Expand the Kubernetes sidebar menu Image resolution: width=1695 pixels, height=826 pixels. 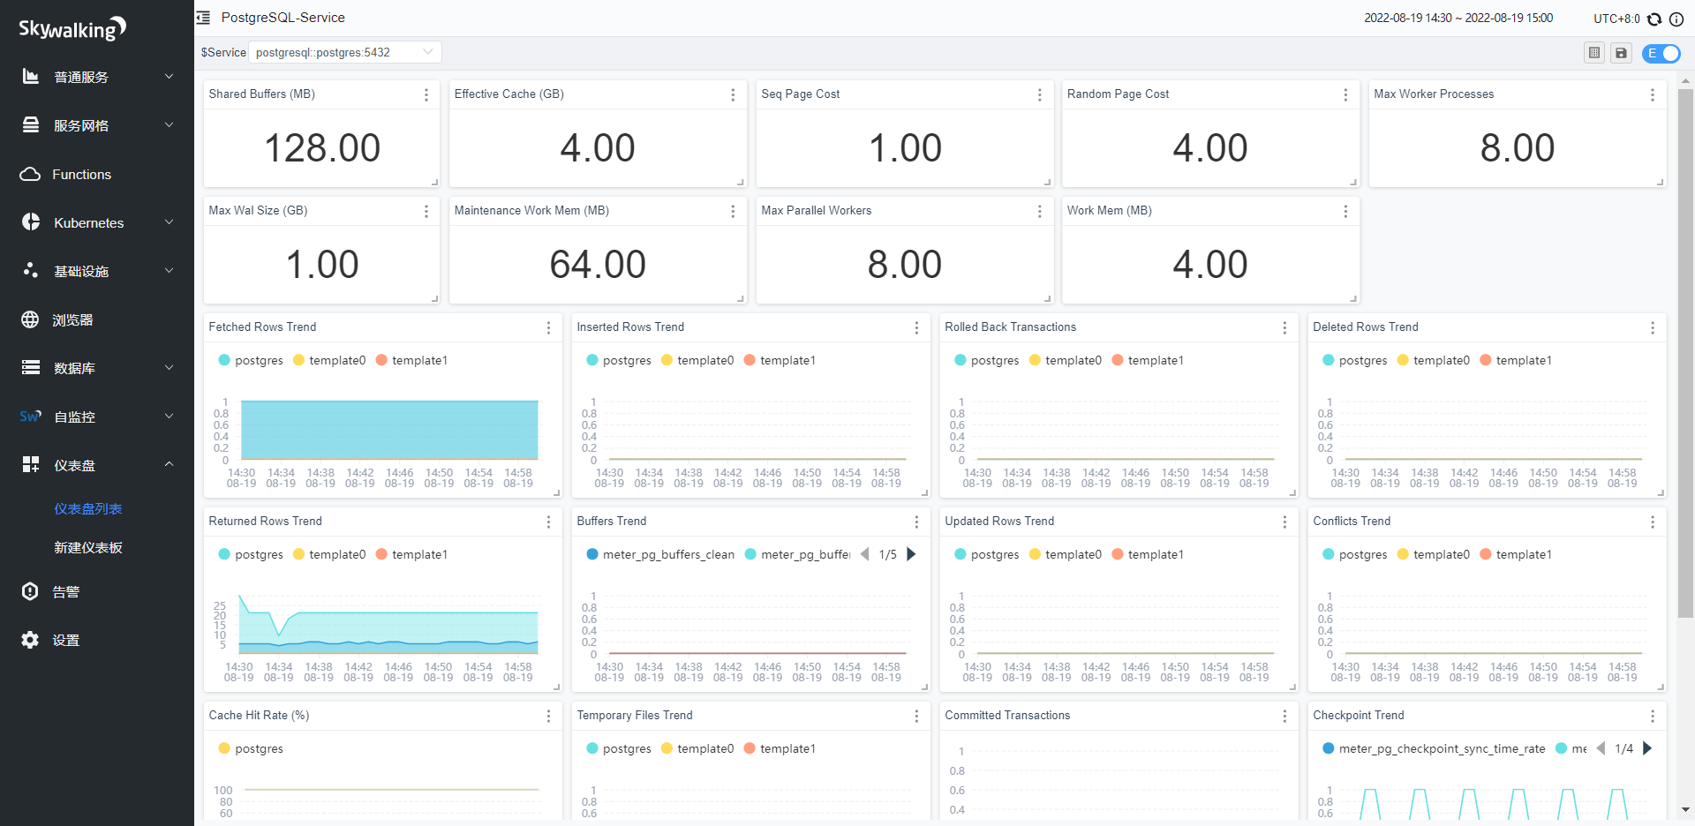click(x=97, y=222)
